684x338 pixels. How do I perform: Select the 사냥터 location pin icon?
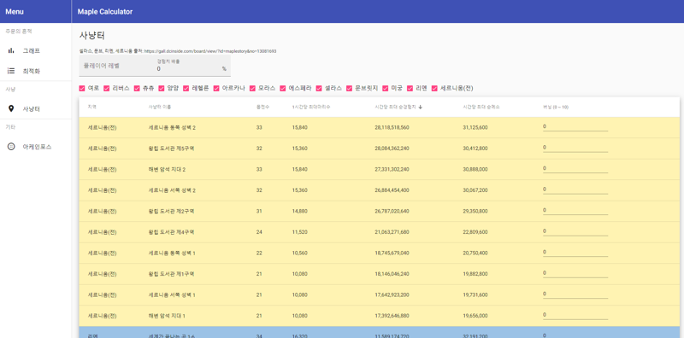(11, 108)
